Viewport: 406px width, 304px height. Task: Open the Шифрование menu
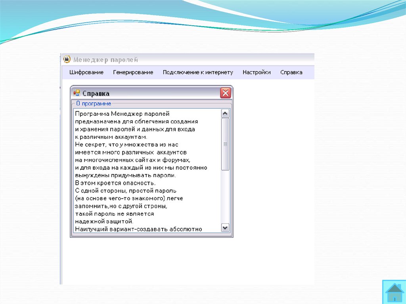86,72
